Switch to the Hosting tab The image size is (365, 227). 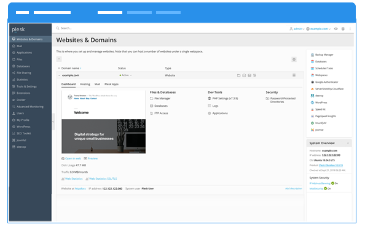click(85, 84)
